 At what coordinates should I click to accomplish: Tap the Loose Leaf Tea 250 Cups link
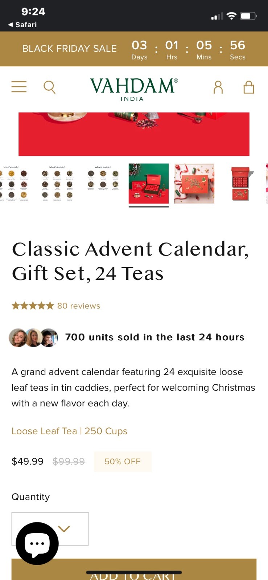click(x=69, y=431)
